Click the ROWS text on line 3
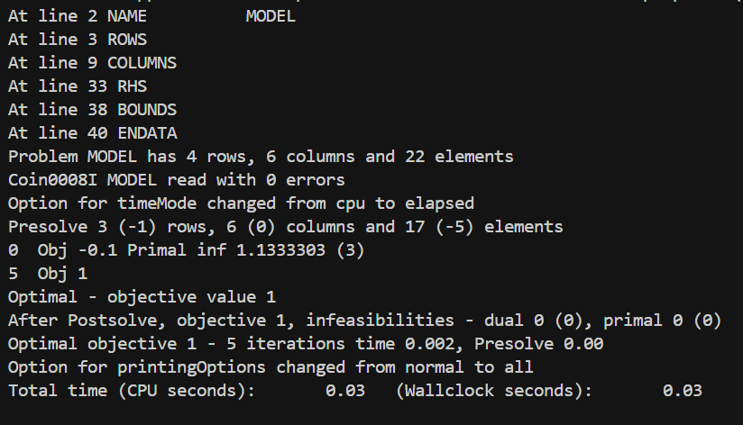This screenshot has height=425, width=743. pyautogui.click(x=127, y=40)
